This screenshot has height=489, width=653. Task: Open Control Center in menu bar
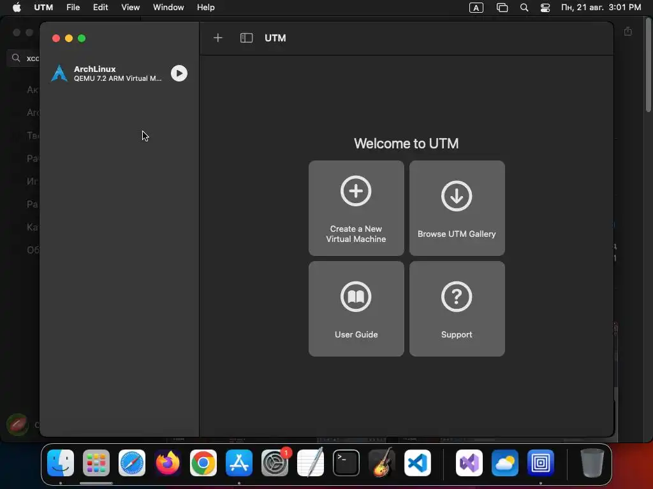pos(545,8)
